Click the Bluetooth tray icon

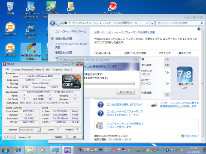click(167, 150)
